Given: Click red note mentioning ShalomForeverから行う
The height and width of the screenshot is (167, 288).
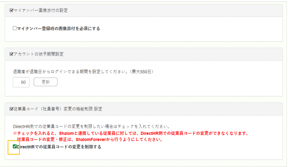Looking at the screenshot, I should pos(90,139).
